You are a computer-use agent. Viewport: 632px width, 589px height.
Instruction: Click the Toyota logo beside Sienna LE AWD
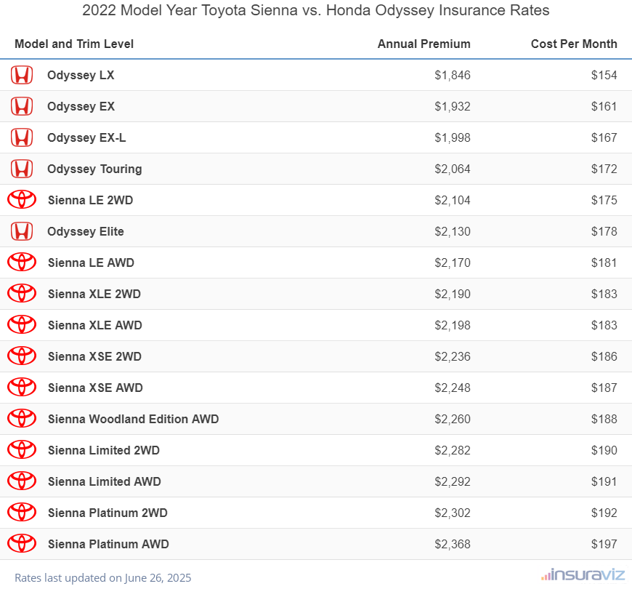click(x=22, y=263)
